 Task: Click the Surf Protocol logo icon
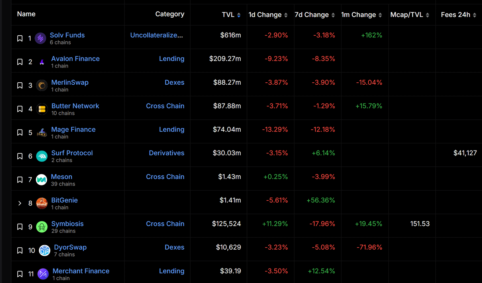pyautogui.click(x=42, y=156)
